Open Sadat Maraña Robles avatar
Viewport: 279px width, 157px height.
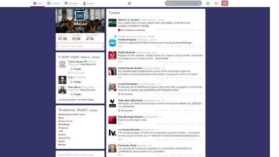[x=113, y=71]
